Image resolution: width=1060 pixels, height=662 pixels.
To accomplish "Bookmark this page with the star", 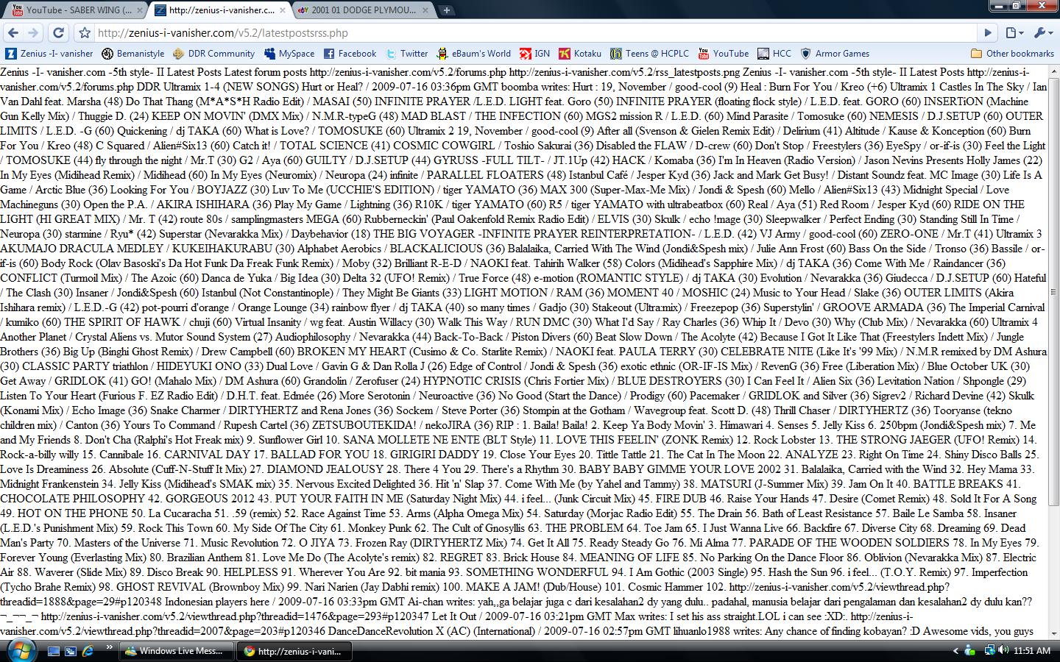I will [85, 32].
